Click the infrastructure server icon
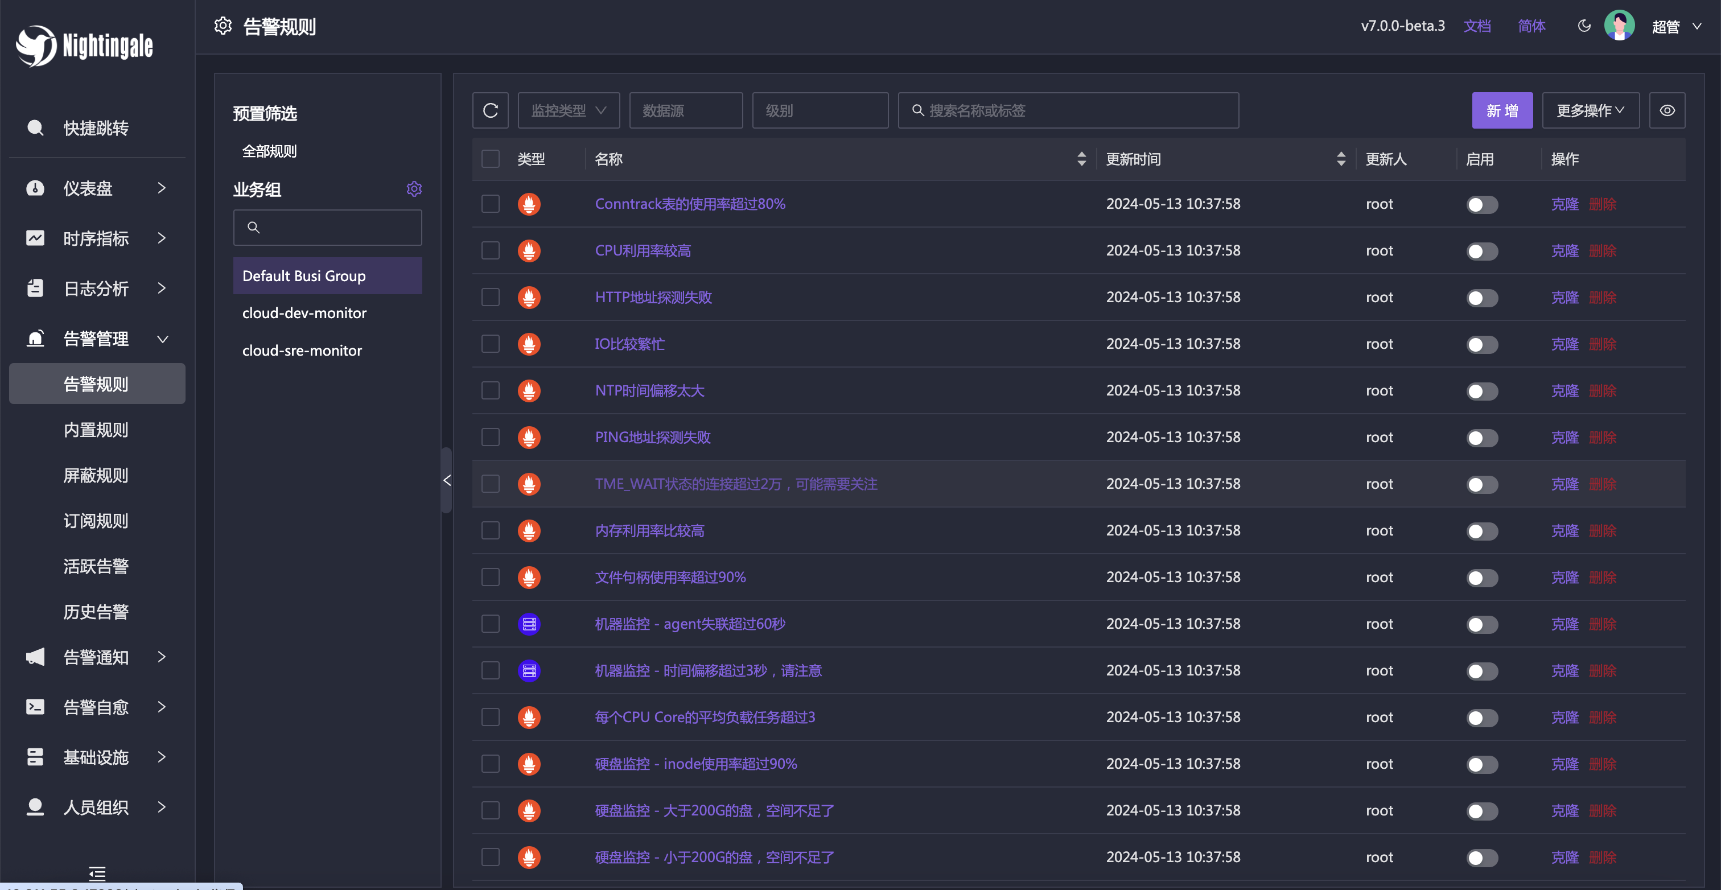This screenshot has width=1721, height=890. point(35,757)
